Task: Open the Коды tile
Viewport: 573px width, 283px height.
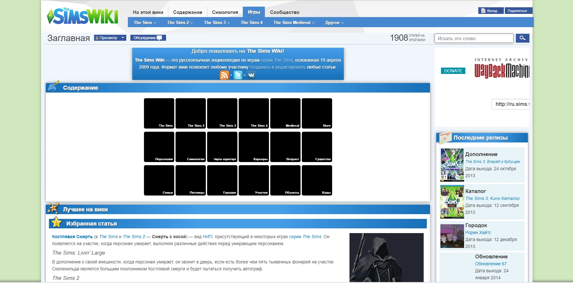Action: (x=317, y=180)
